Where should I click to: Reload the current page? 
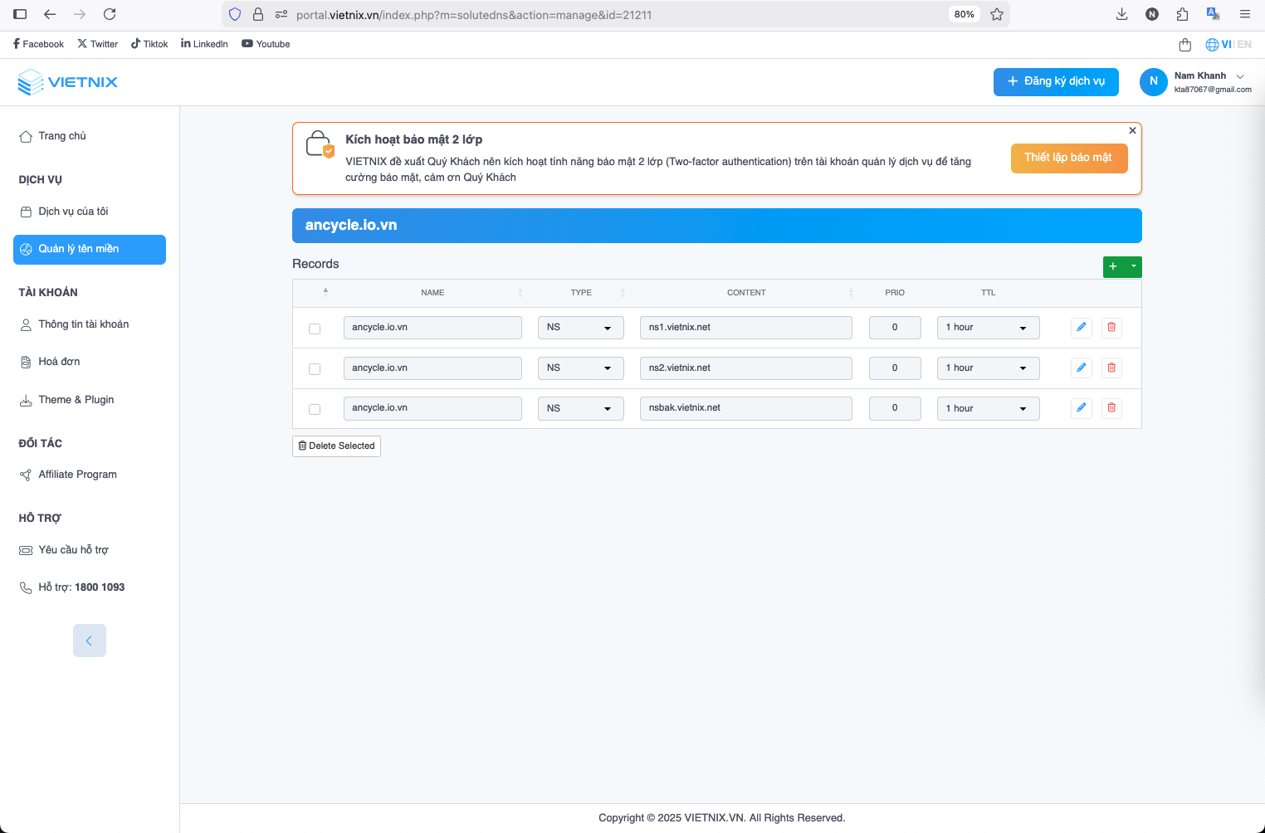(x=110, y=14)
